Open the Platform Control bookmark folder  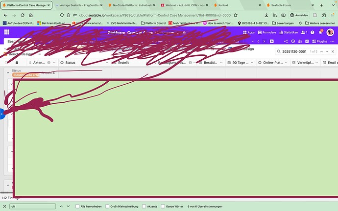click(x=153, y=23)
